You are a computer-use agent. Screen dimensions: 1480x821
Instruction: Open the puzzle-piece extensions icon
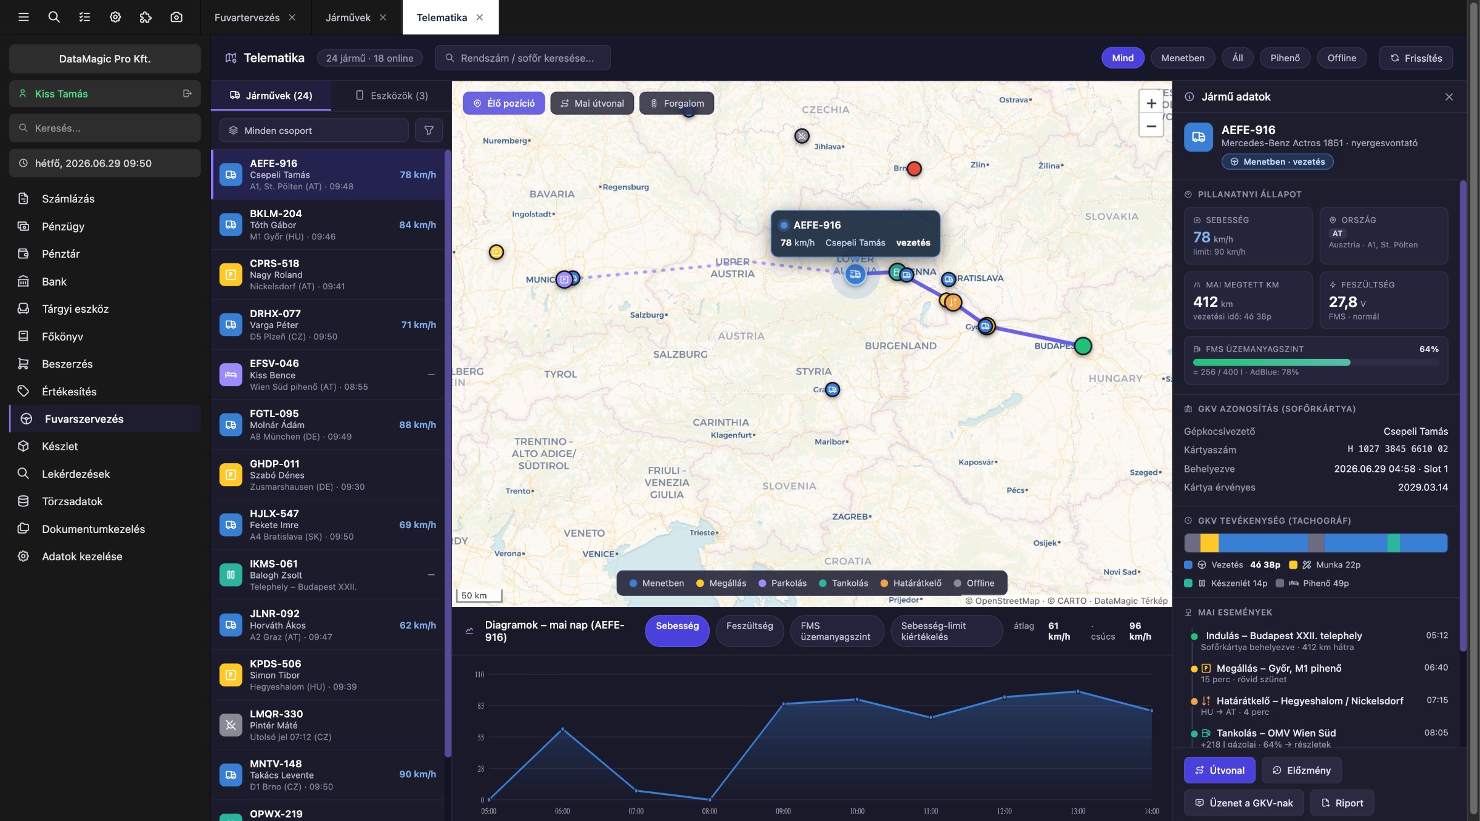pyautogui.click(x=146, y=17)
